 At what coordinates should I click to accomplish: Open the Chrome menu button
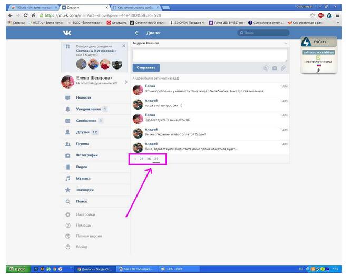337,16
